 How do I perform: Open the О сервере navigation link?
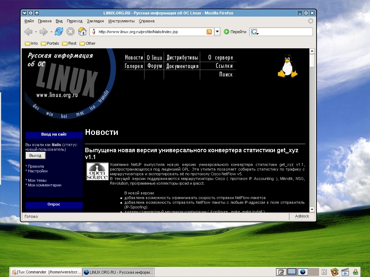(220, 57)
